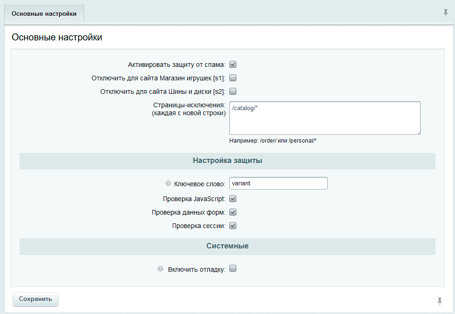Click the Системные section header

pos(227,246)
